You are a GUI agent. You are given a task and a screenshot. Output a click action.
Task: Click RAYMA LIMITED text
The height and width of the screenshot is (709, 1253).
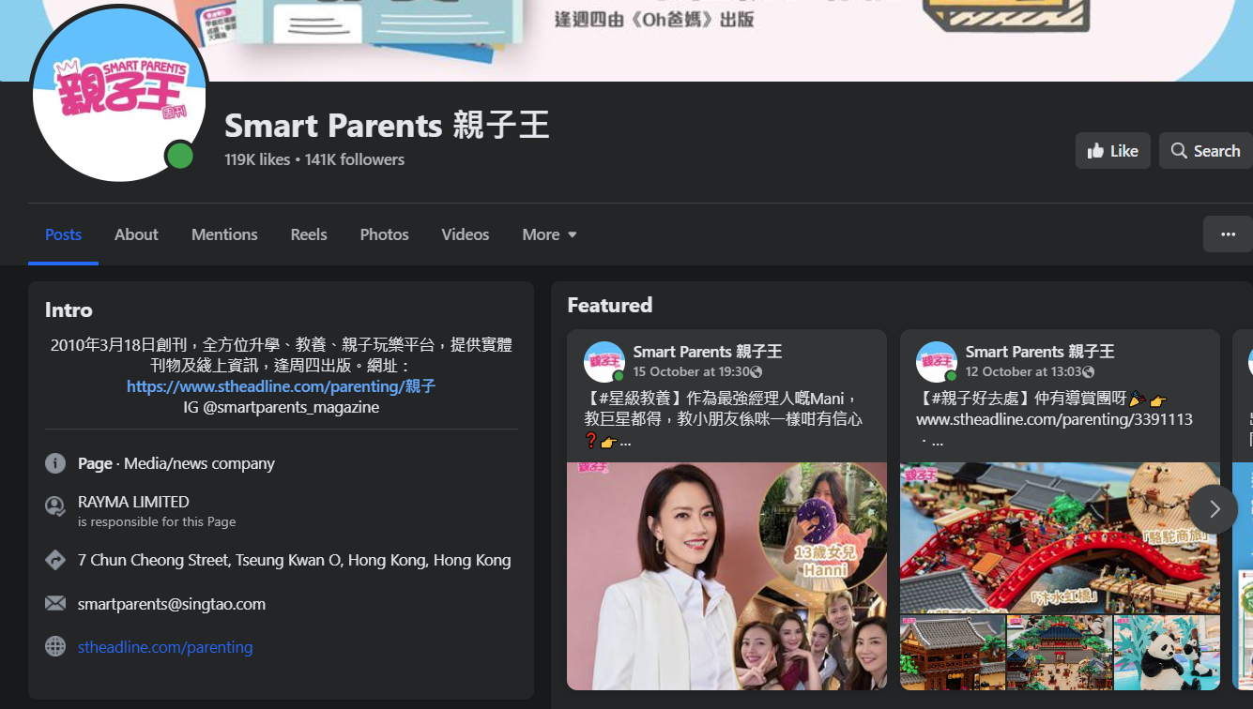coord(133,502)
